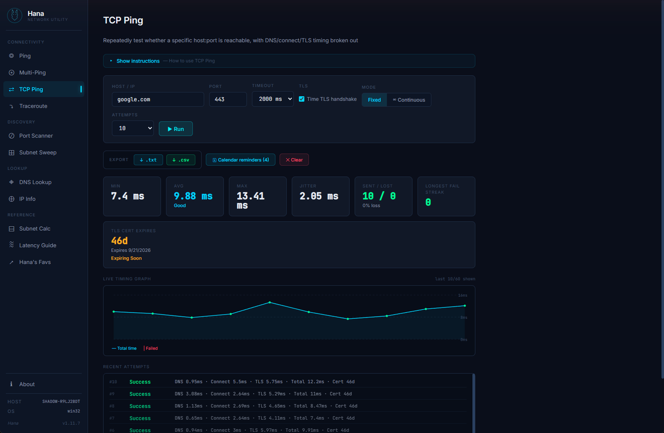Go to Traceroute in the sidebar
The width and height of the screenshot is (664, 433).
(x=44, y=106)
